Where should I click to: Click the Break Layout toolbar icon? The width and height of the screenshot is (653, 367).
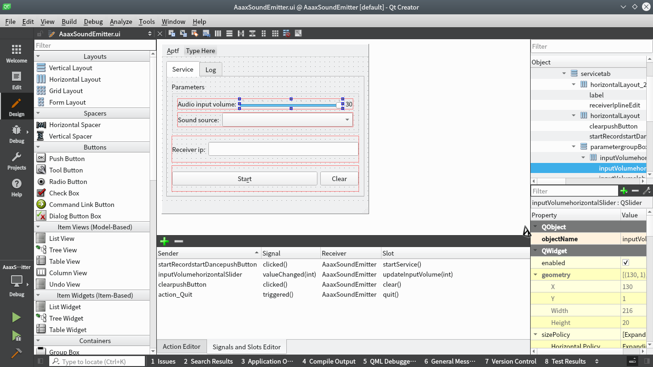[x=286, y=33]
